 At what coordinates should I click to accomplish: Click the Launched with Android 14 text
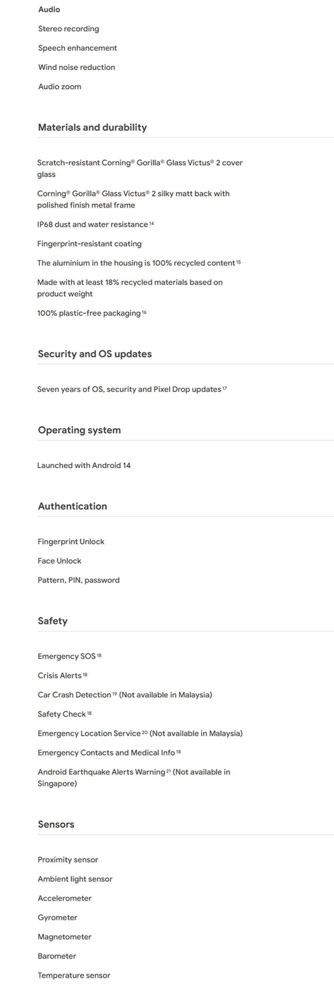[84, 466]
